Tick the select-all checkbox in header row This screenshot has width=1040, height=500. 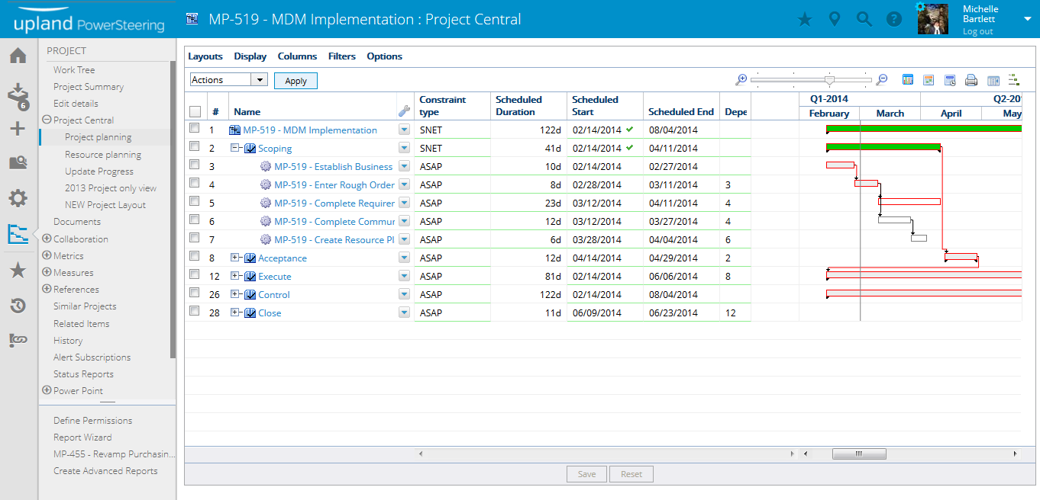[x=195, y=111]
